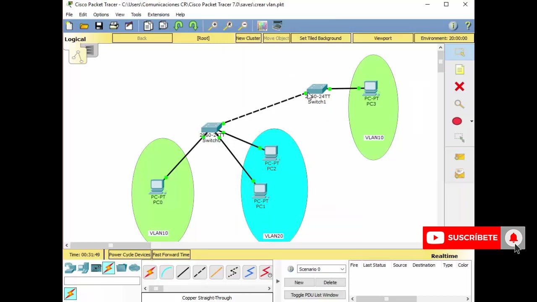
Task: Paste using the paste toolbar icon
Action: tap(163, 26)
